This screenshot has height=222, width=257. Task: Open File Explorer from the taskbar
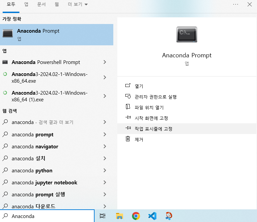coord(120,216)
